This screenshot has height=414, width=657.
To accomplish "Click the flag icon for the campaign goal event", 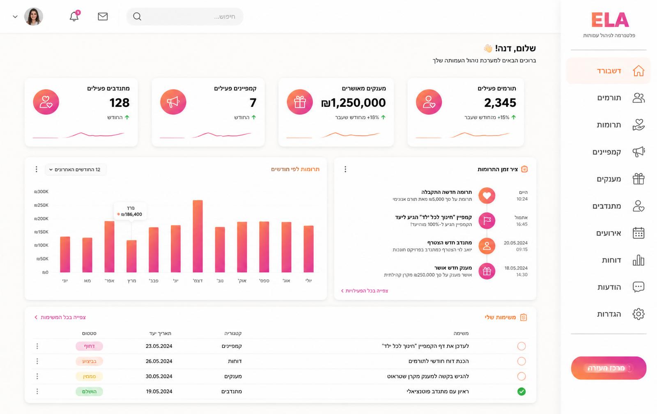I will tap(487, 221).
